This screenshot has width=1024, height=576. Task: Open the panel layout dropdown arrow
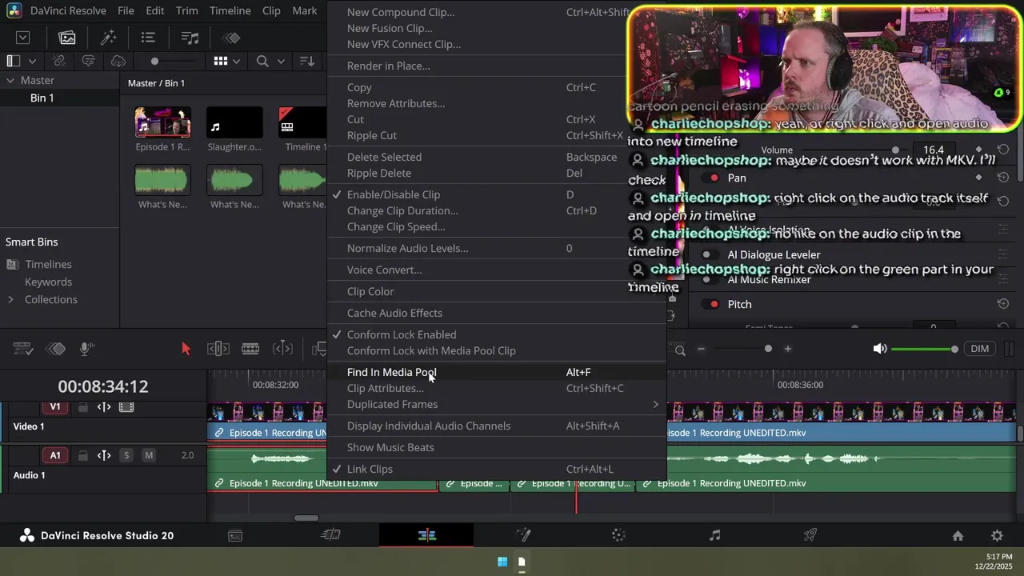pyautogui.click(x=32, y=61)
